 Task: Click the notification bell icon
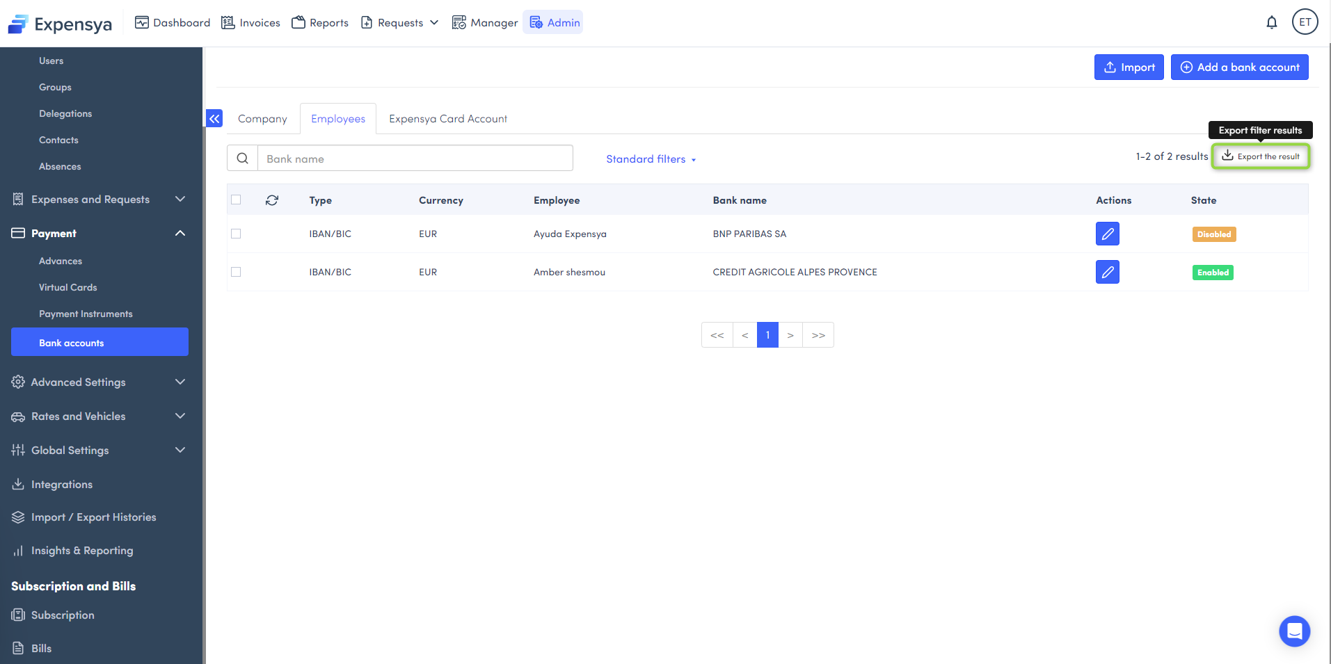pyautogui.click(x=1271, y=22)
